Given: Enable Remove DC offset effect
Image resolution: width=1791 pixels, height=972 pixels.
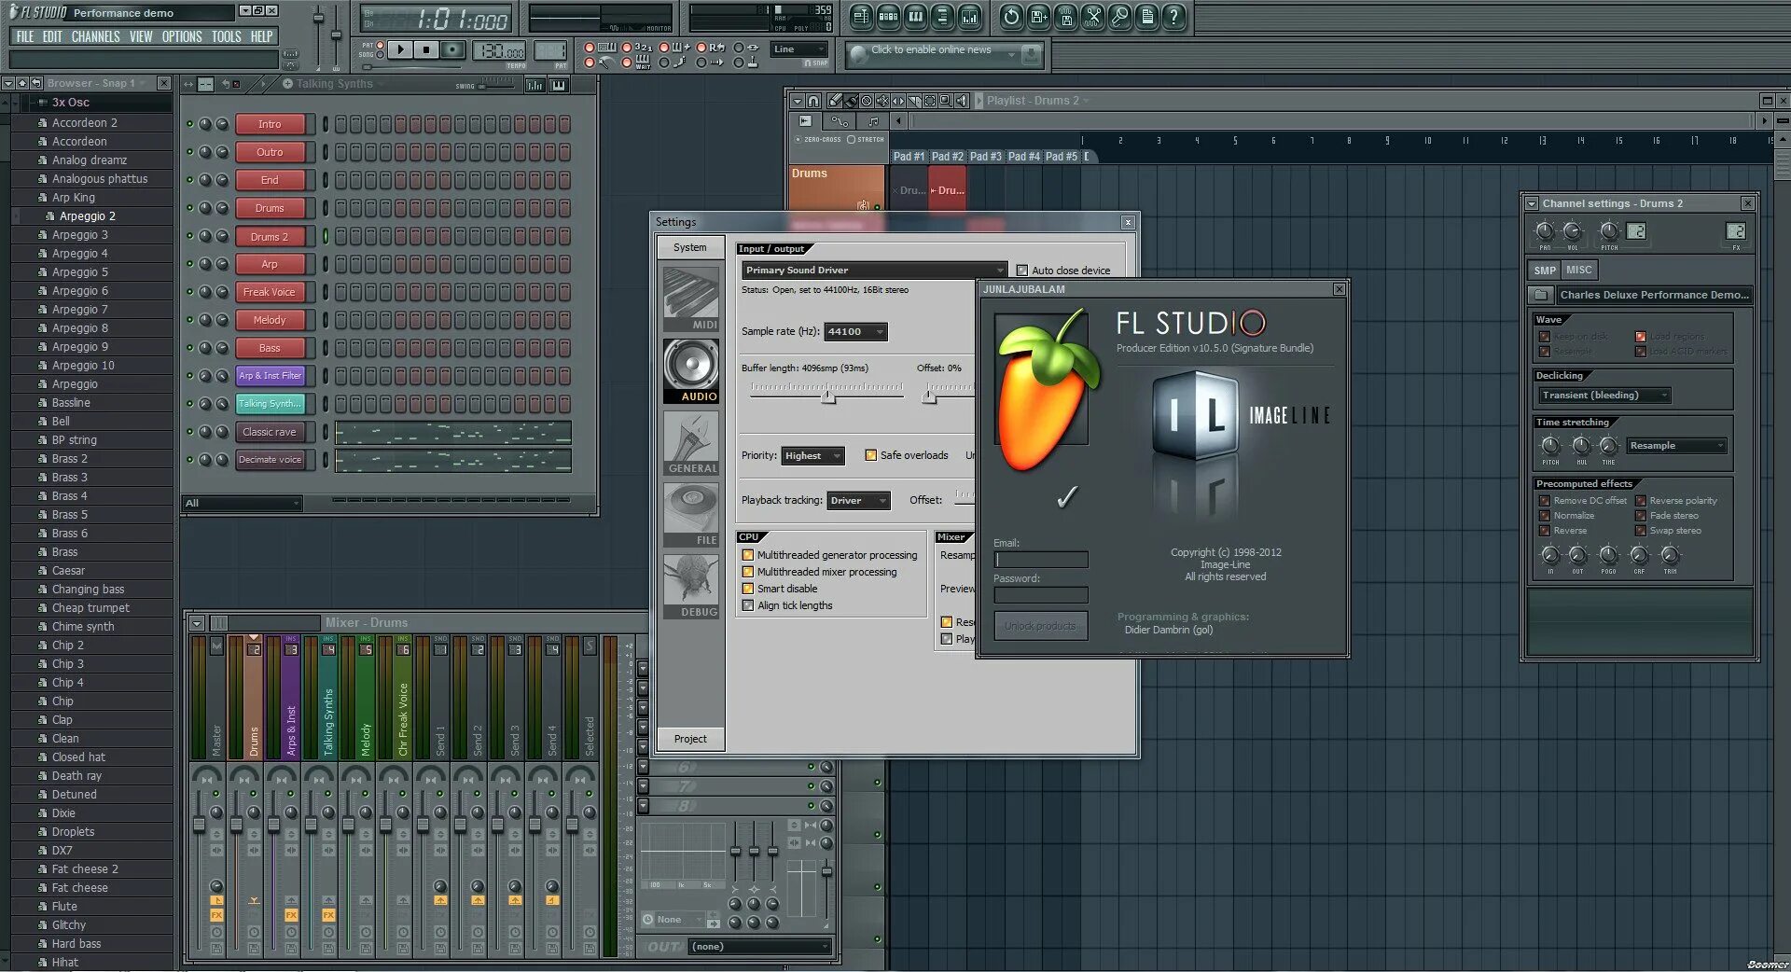Looking at the screenshot, I should coord(1545,501).
